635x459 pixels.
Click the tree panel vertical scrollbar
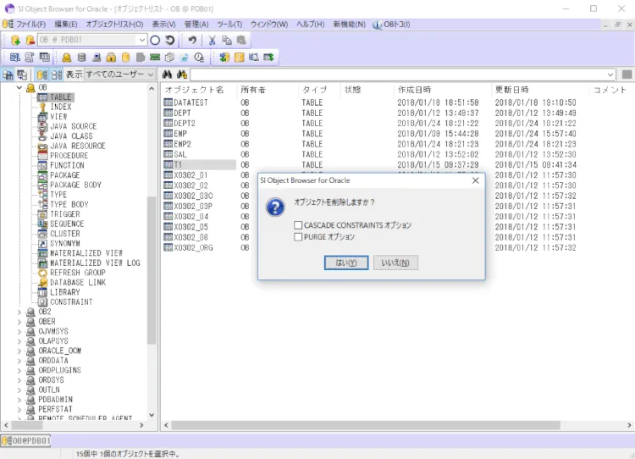(152, 271)
